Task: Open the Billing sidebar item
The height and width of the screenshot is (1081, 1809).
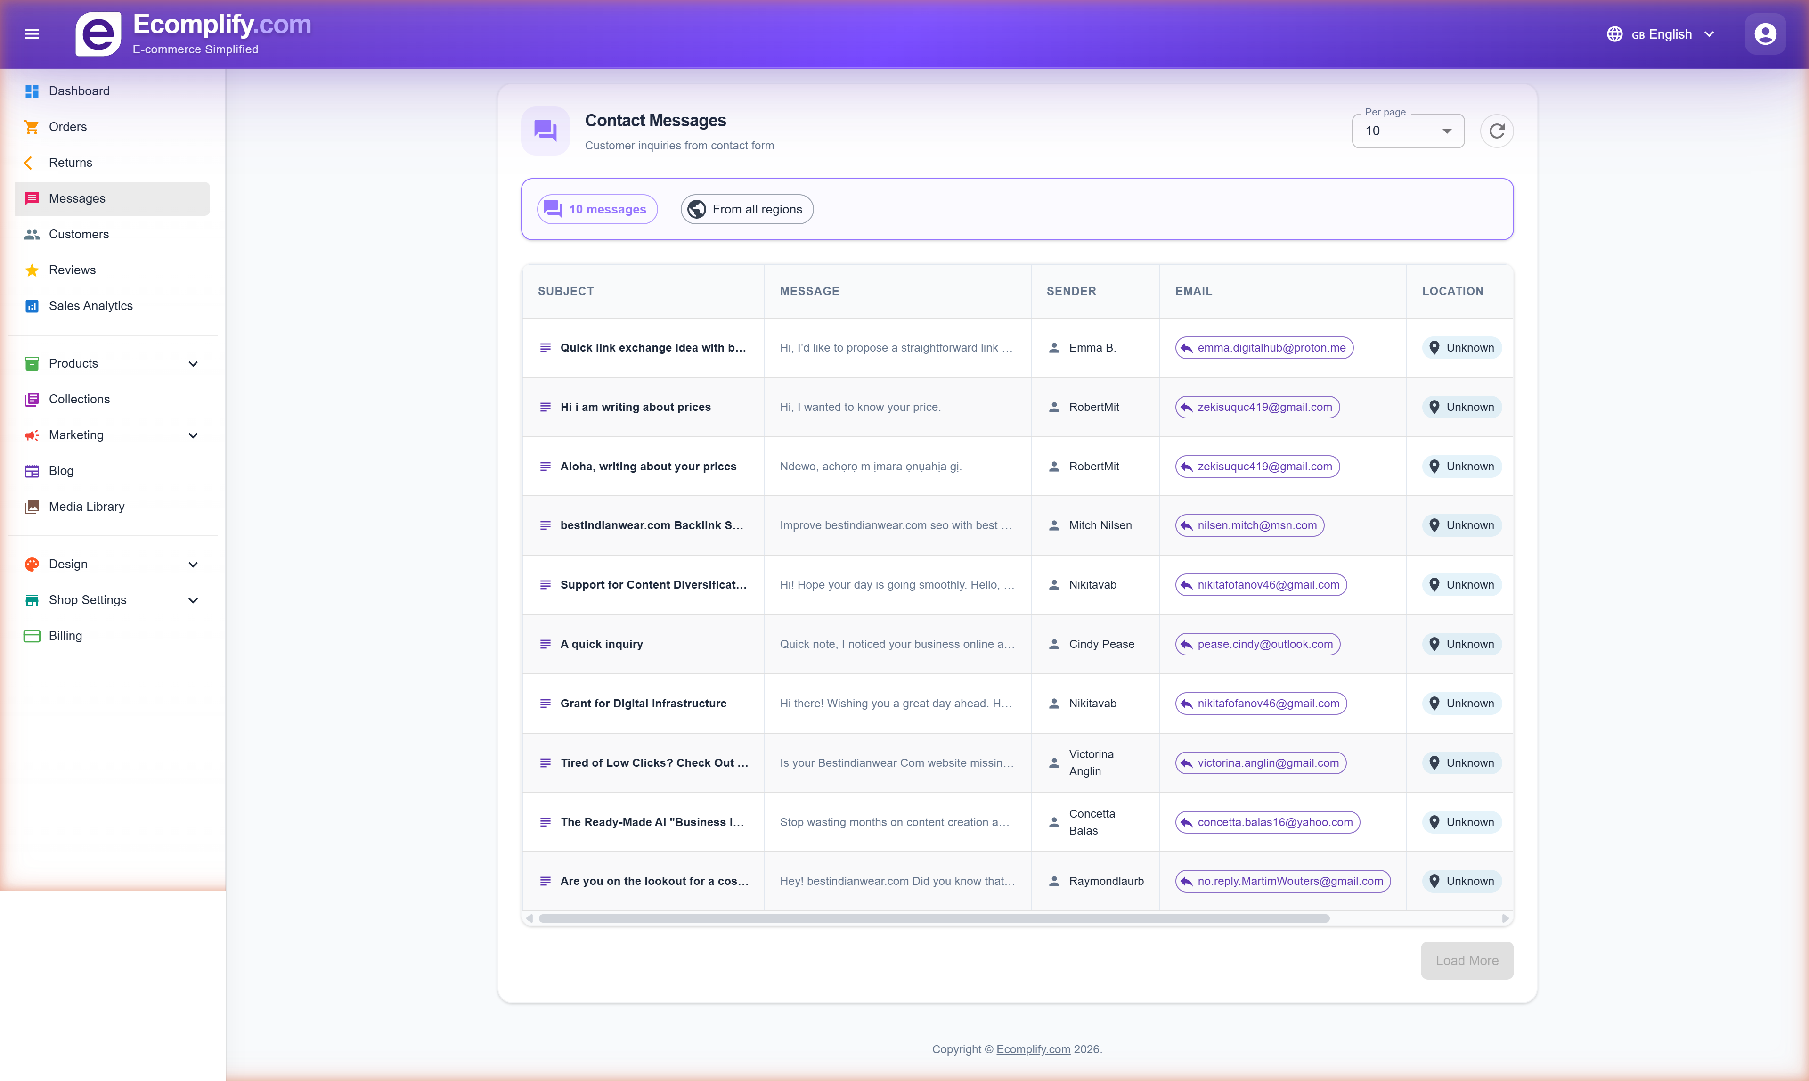Action: [65, 636]
